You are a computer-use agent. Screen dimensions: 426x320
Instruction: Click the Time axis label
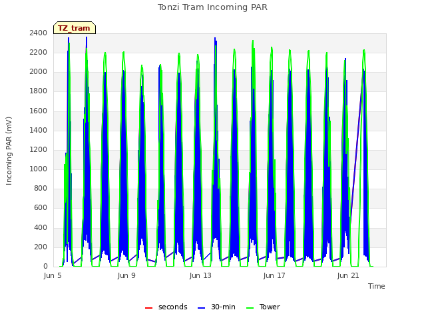pos(377,286)
